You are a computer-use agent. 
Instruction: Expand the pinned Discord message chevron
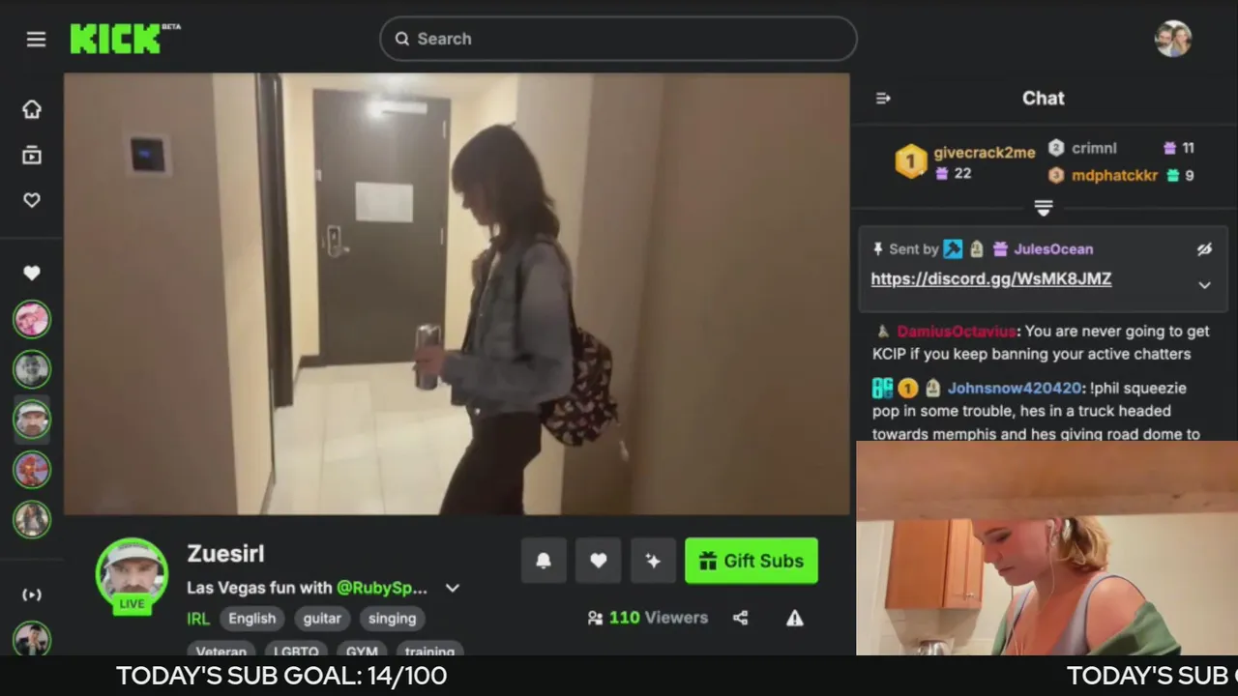point(1204,285)
